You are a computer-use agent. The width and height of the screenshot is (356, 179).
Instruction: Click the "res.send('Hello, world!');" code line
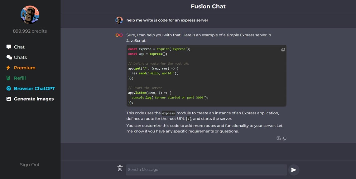click(x=155, y=73)
